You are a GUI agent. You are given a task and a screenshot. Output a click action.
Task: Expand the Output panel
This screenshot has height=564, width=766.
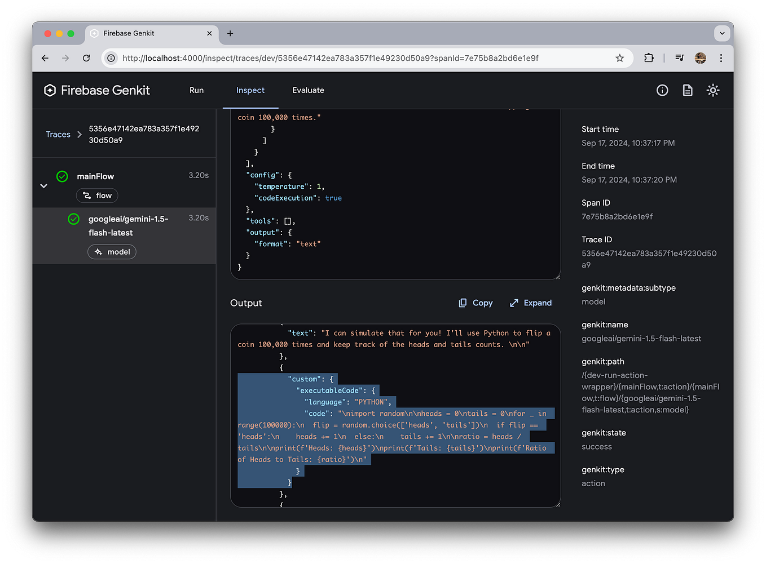coord(531,303)
